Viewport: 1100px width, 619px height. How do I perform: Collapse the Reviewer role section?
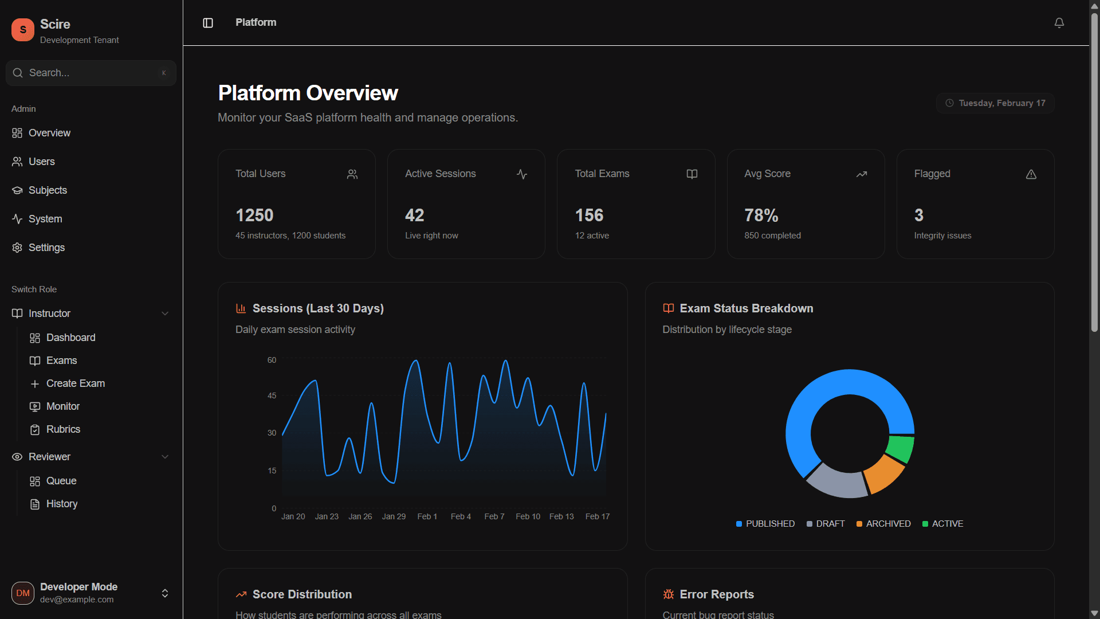[x=165, y=456]
